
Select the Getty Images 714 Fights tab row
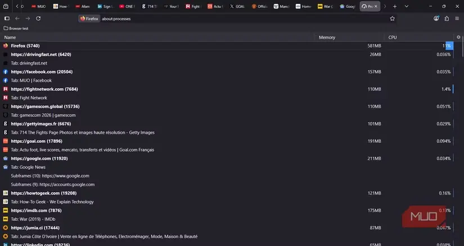pyautogui.click(x=228, y=132)
